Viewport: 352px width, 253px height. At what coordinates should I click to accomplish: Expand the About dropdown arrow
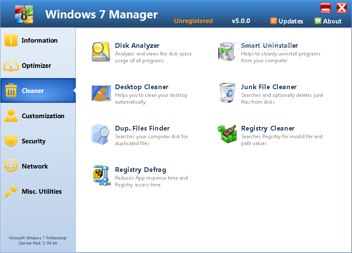click(345, 22)
